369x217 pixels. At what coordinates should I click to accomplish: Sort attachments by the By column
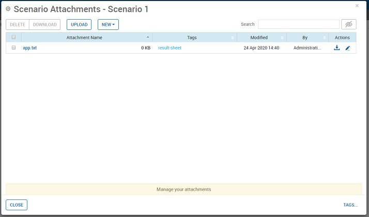[305, 37]
